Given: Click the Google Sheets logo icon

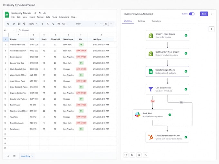Looking at the screenshot, I should 7,15.
